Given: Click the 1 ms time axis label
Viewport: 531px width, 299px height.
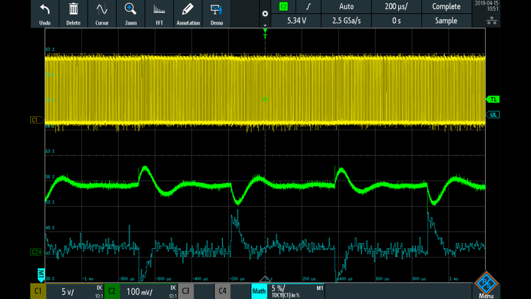Looking at the screenshot, I should click(453, 279).
